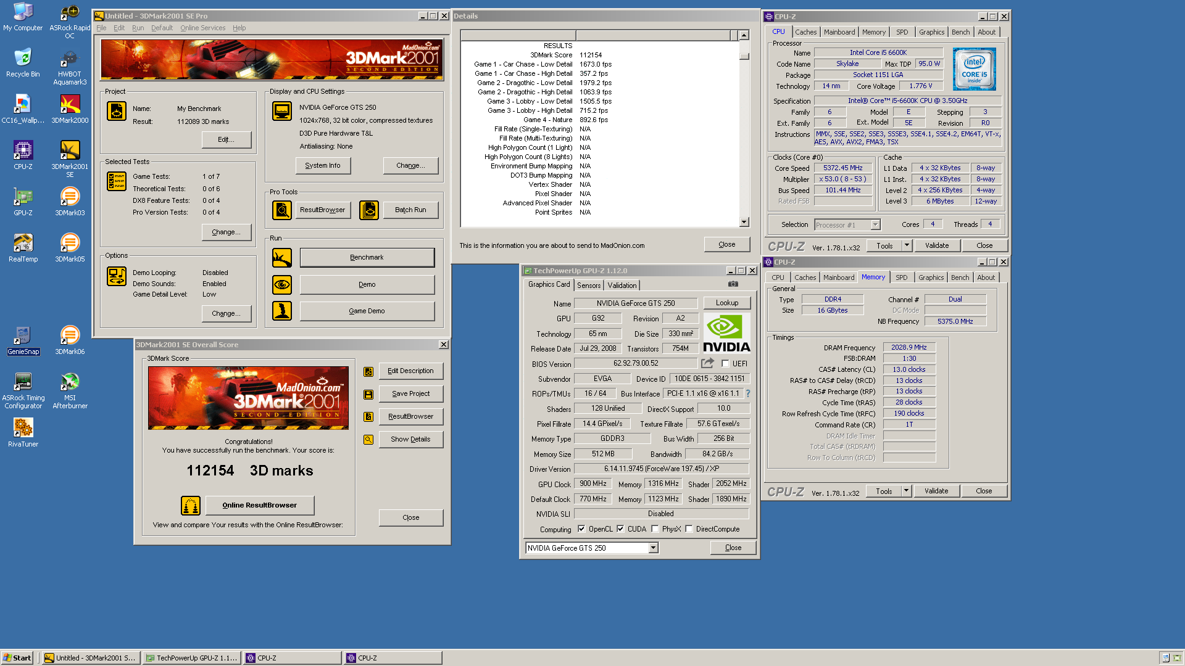Image resolution: width=1185 pixels, height=666 pixels.
Task: Expand Tools dropdown arrow in lower CPU-Z
Action: pos(906,491)
